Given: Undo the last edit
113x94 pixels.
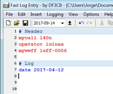Looking at the screenshot, I should click(x=81, y=23).
